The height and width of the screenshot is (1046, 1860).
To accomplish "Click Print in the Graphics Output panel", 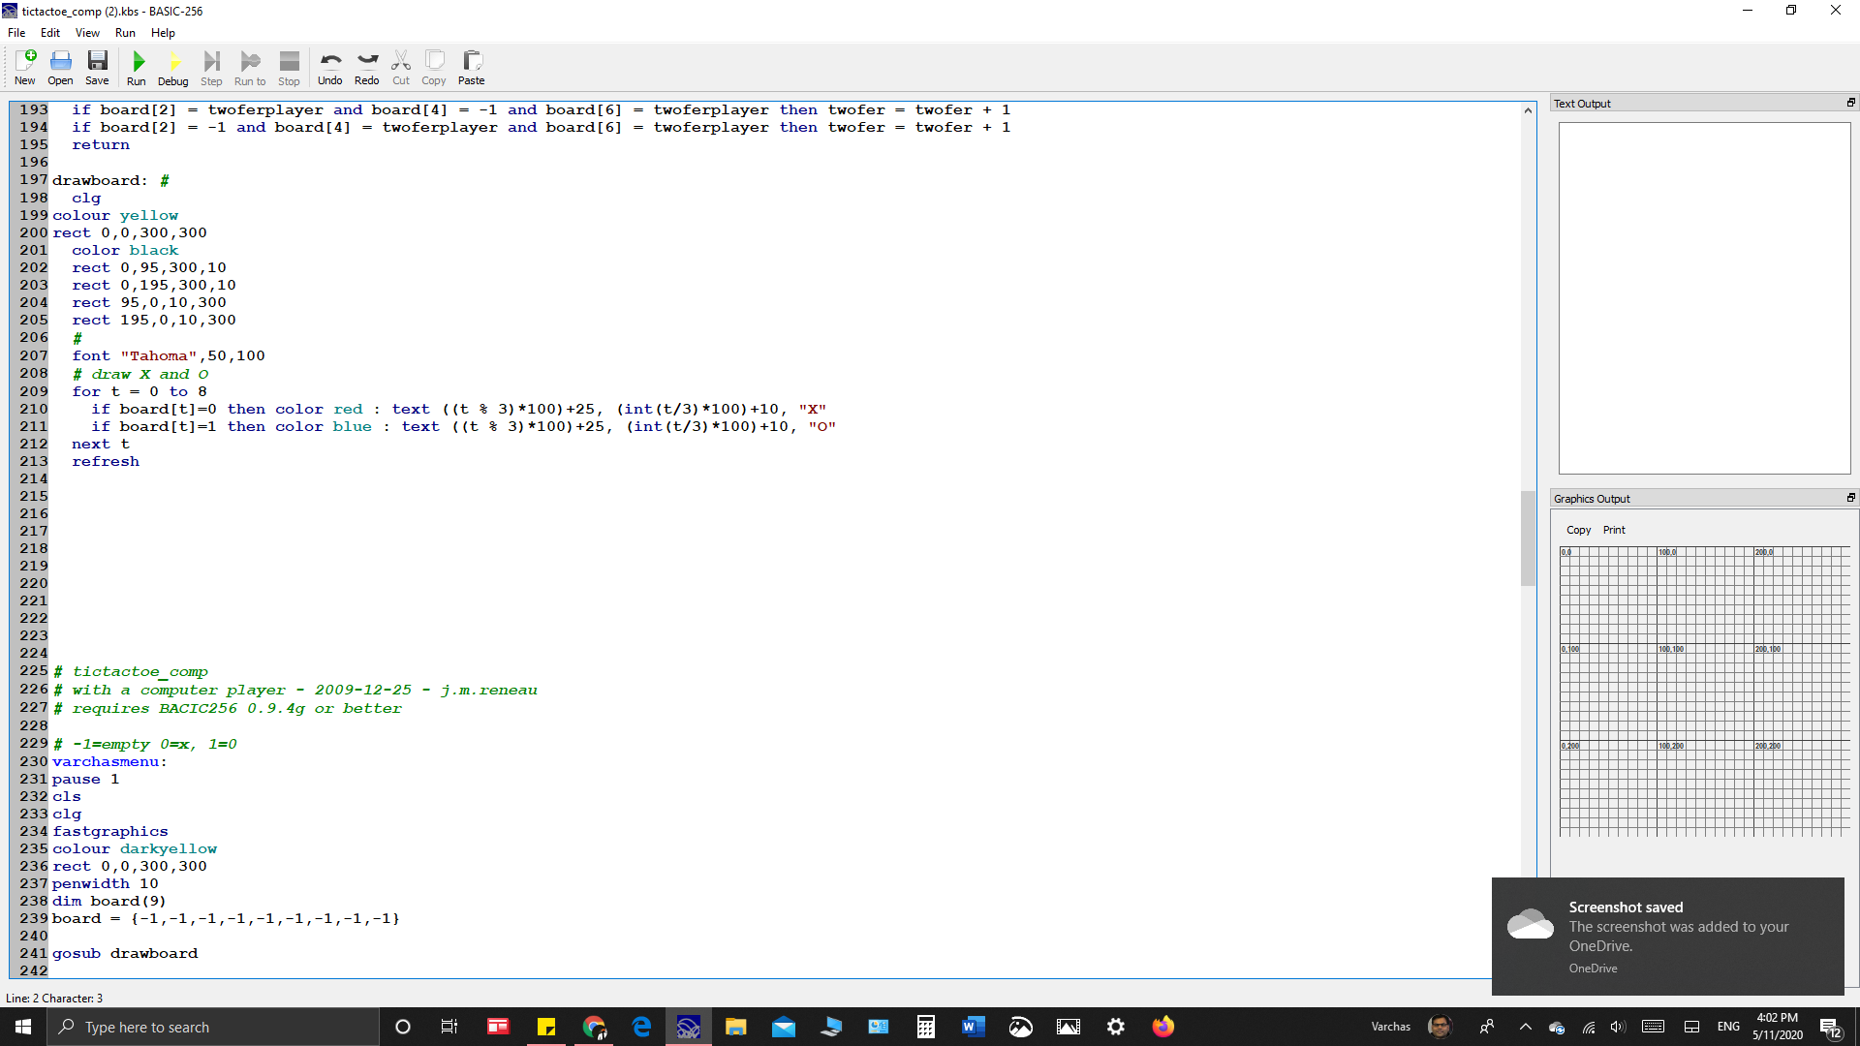I will [1614, 530].
